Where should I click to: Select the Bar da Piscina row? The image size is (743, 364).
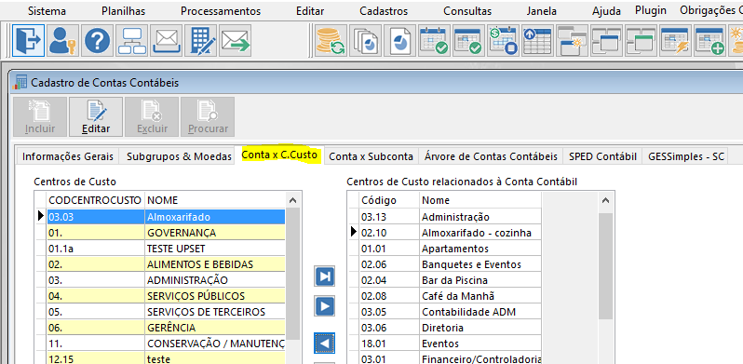point(450,280)
